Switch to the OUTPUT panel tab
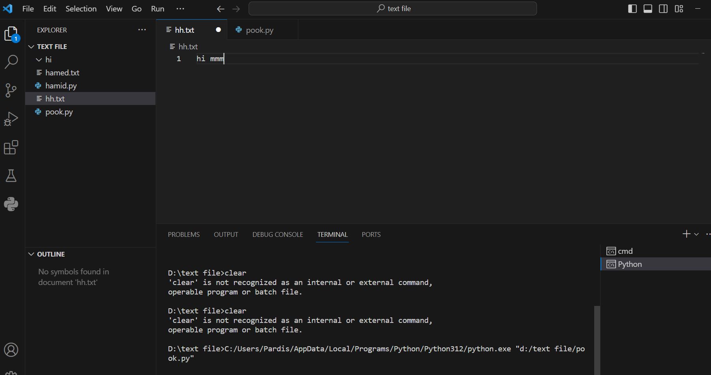 (x=226, y=234)
